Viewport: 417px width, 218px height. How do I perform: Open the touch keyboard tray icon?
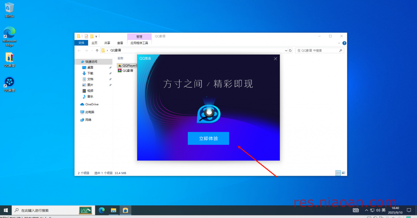tap(356, 210)
